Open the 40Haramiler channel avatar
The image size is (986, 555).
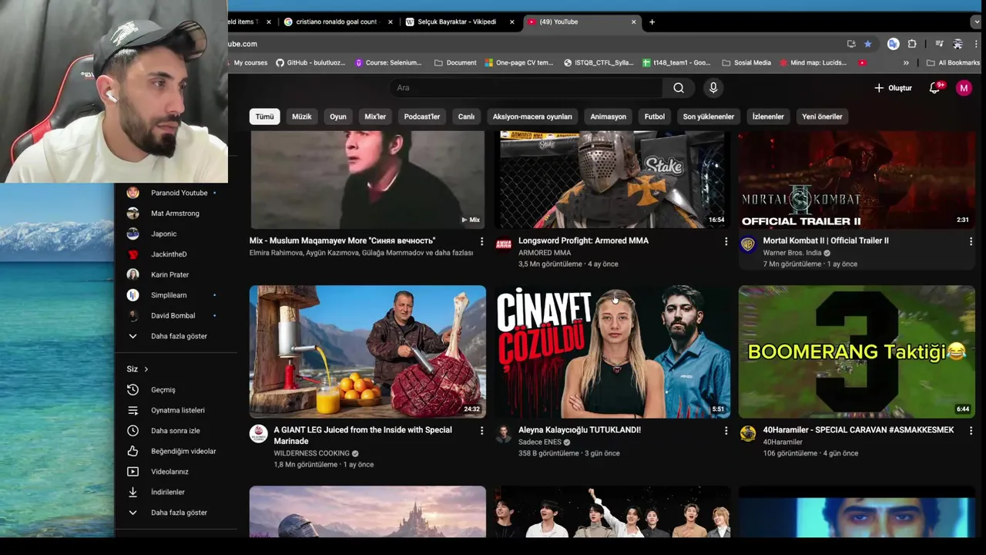click(x=747, y=433)
